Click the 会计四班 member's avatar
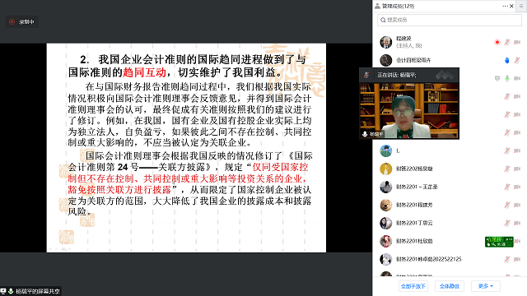 point(386,60)
